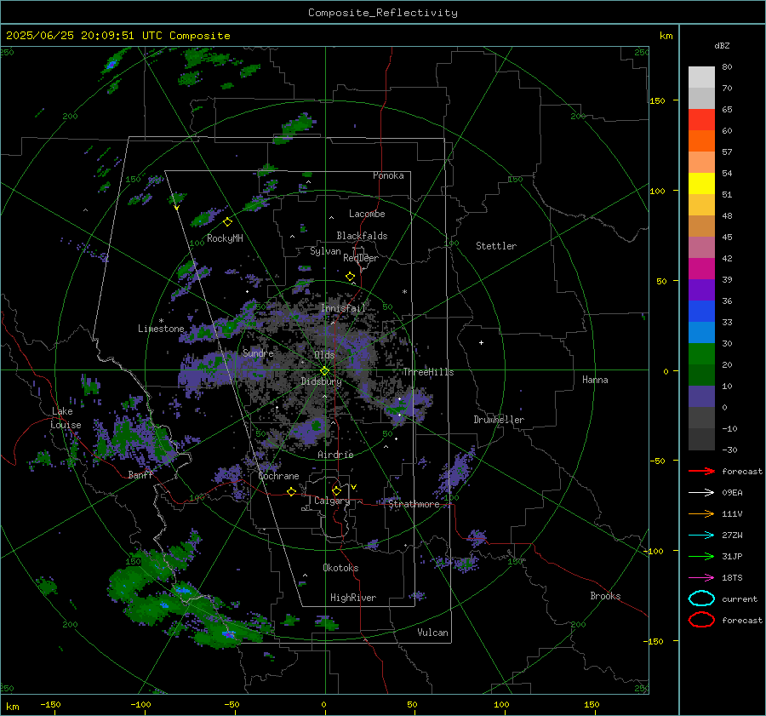This screenshot has width=766, height=716.
Task: Select the 65 dBZ red color swatch
Action: (x=701, y=119)
